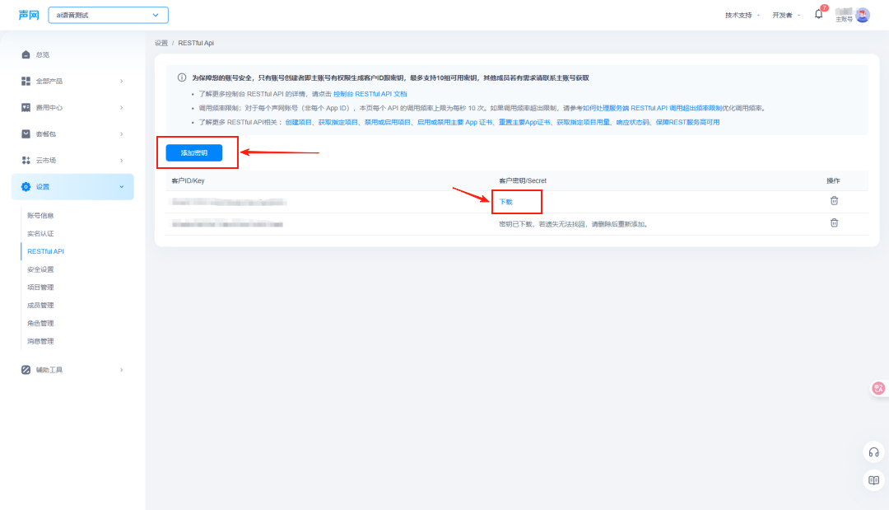Viewport: 889px width, 510px height.
Task: Click the 辅助工具 sidebar icon
Action: click(x=26, y=370)
